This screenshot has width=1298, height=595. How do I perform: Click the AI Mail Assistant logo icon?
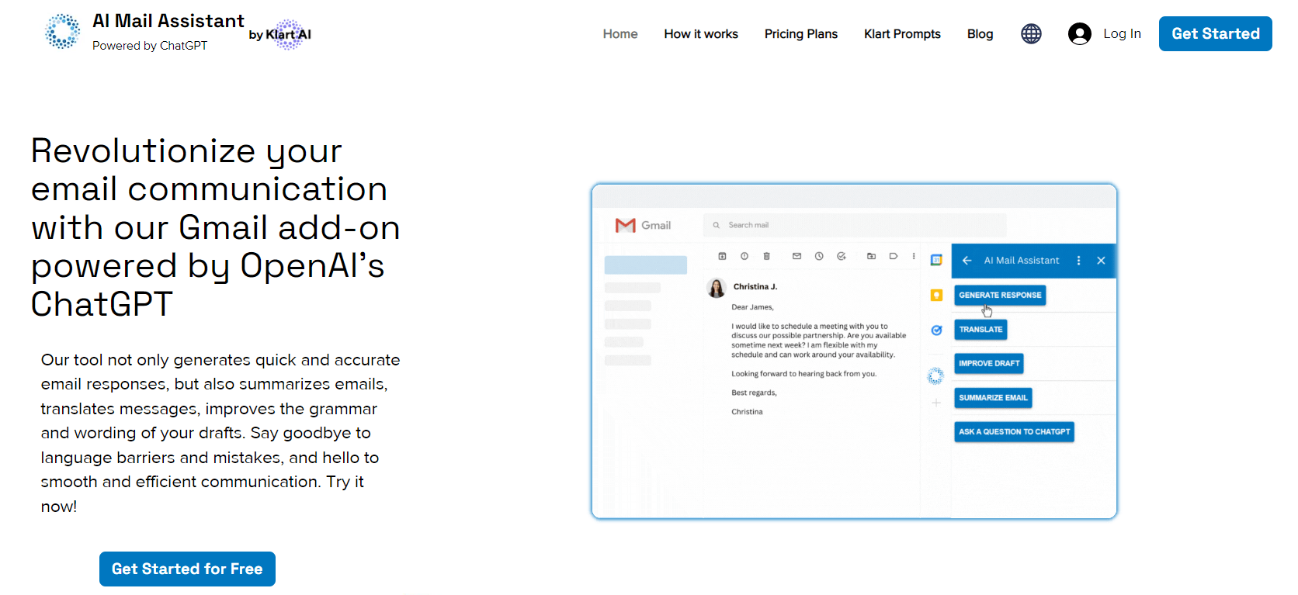(62, 32)
